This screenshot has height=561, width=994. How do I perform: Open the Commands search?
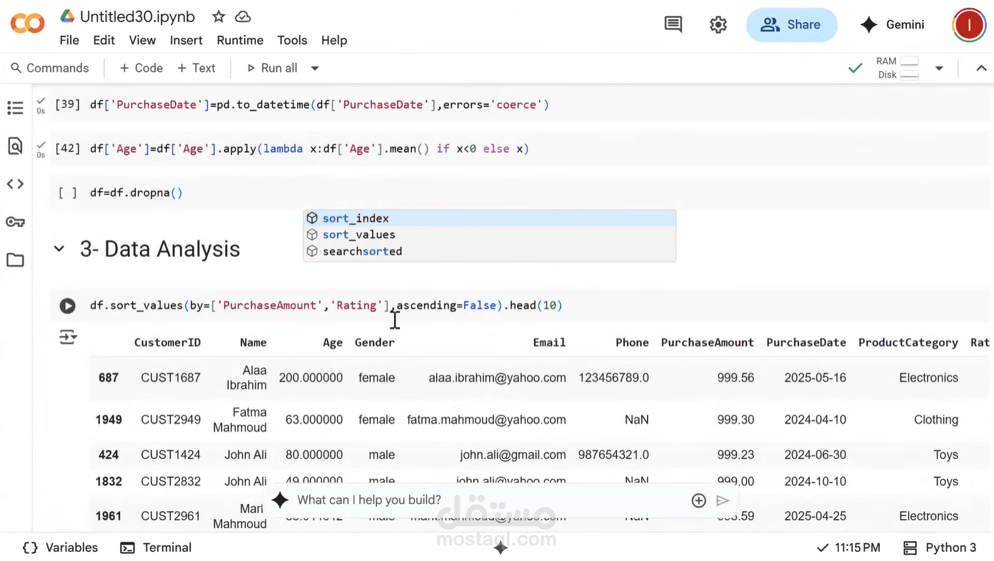tap(49, 69)
